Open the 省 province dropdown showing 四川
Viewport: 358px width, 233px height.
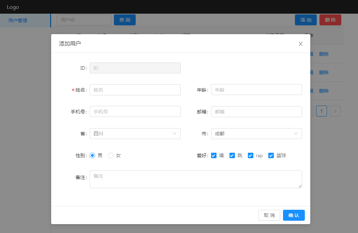pos(135,134)
